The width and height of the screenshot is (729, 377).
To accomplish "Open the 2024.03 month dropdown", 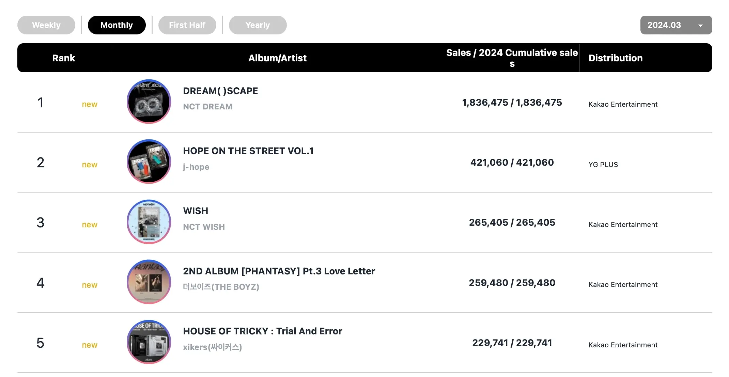I will pyautogui.click(x=664, y=25).
